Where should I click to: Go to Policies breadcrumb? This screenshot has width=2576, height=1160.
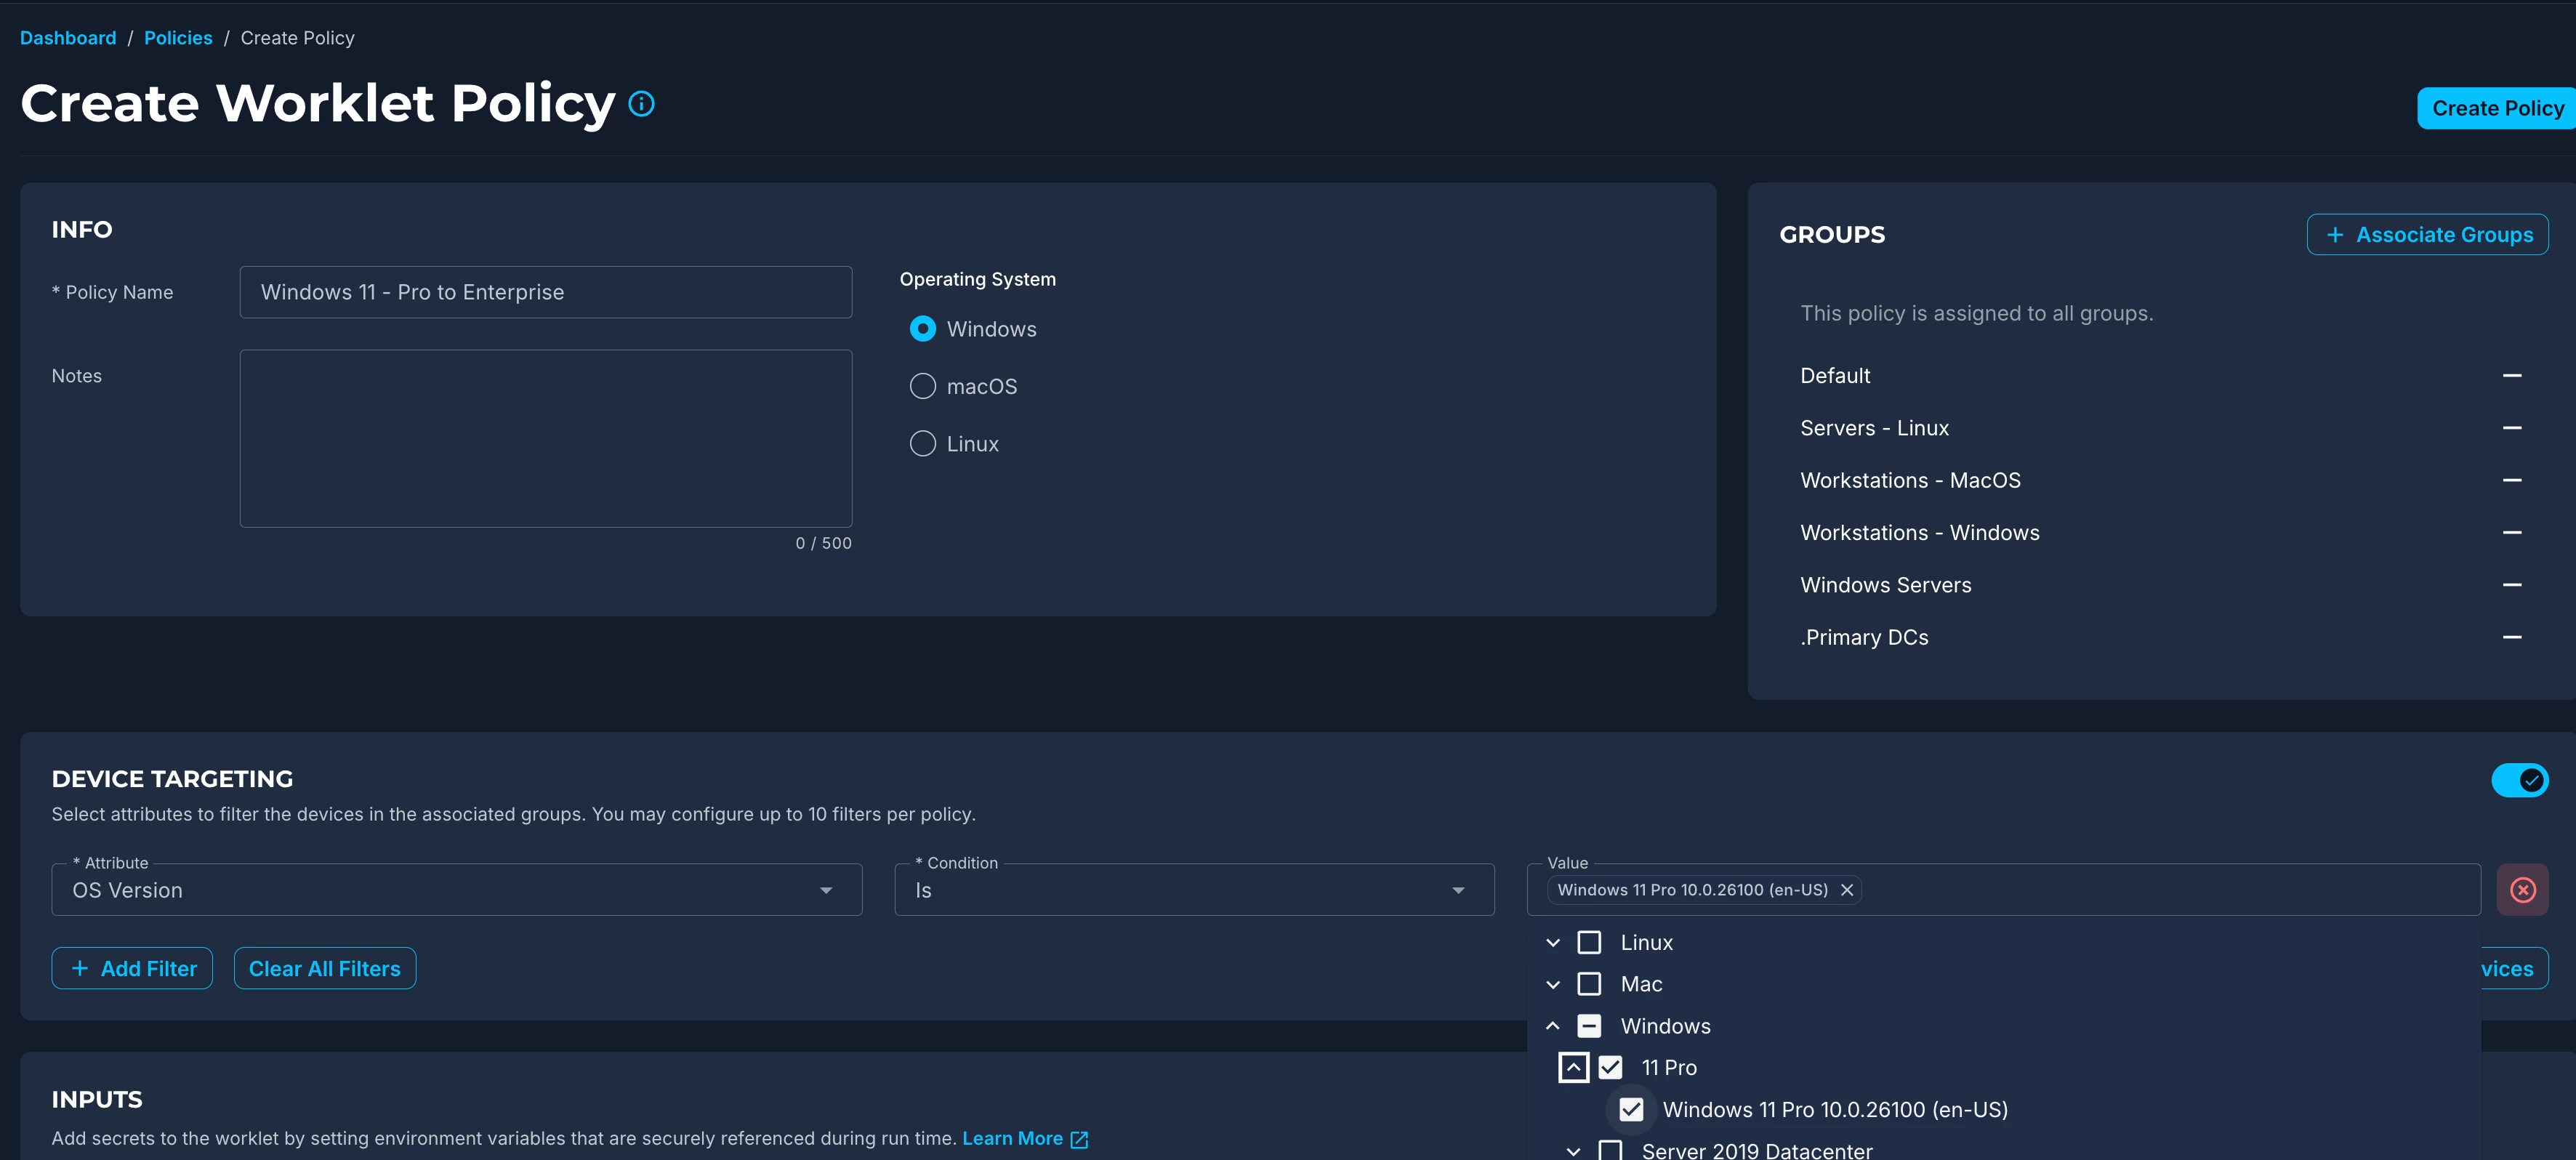pos(178,38)
